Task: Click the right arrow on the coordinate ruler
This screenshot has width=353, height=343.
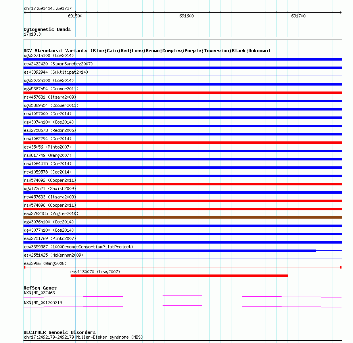Action: coord(341,13)
